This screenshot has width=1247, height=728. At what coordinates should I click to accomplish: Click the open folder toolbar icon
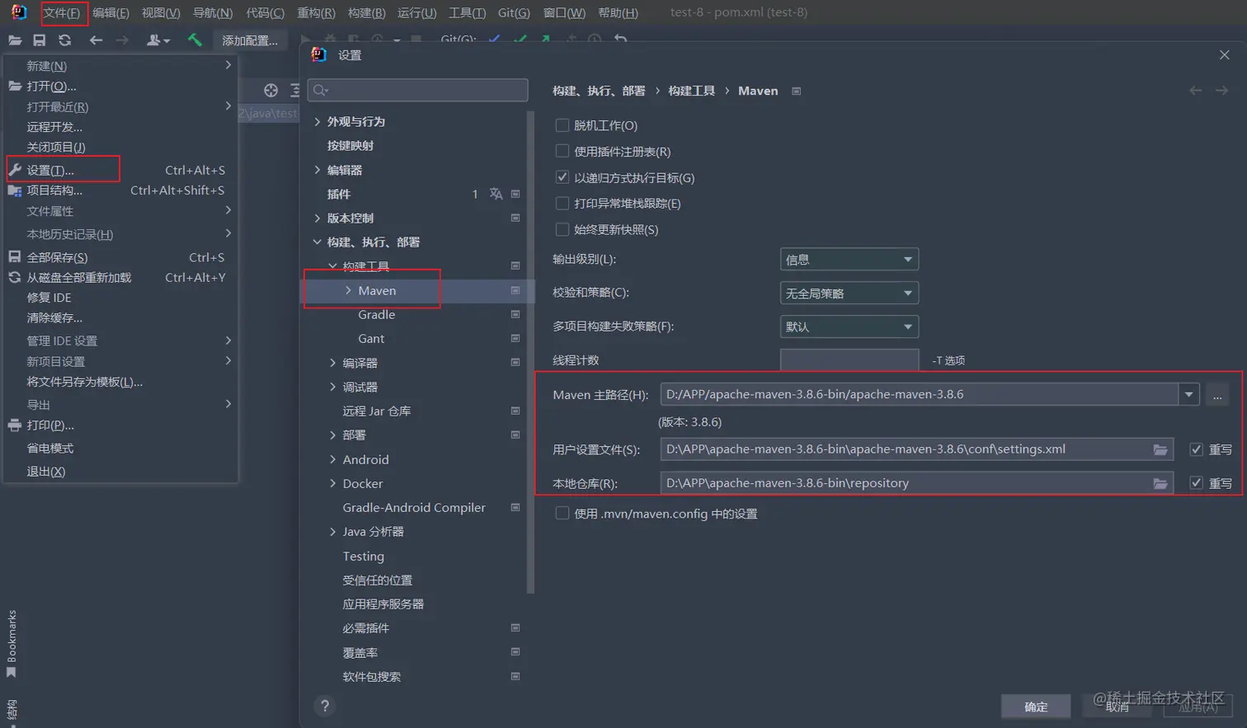coord(15,40)
